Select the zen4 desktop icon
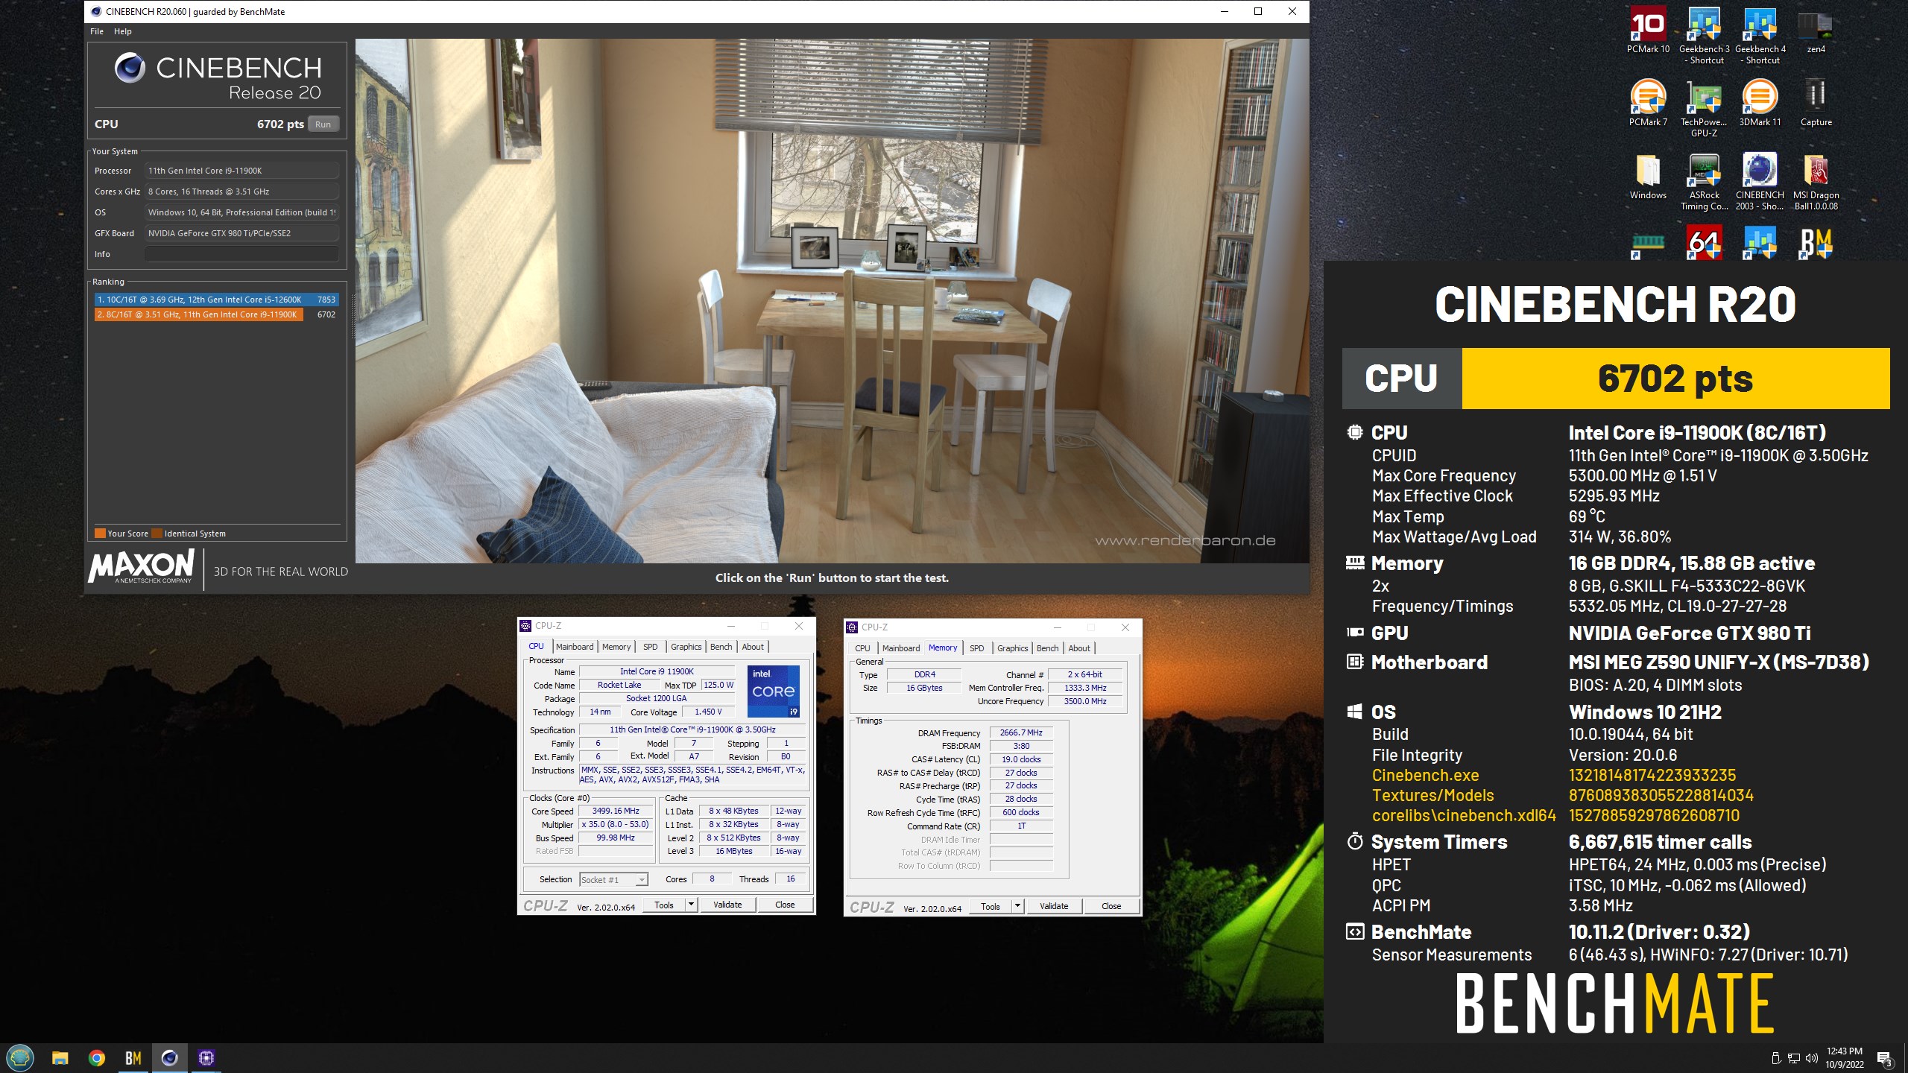 (x=1816, y=31)
